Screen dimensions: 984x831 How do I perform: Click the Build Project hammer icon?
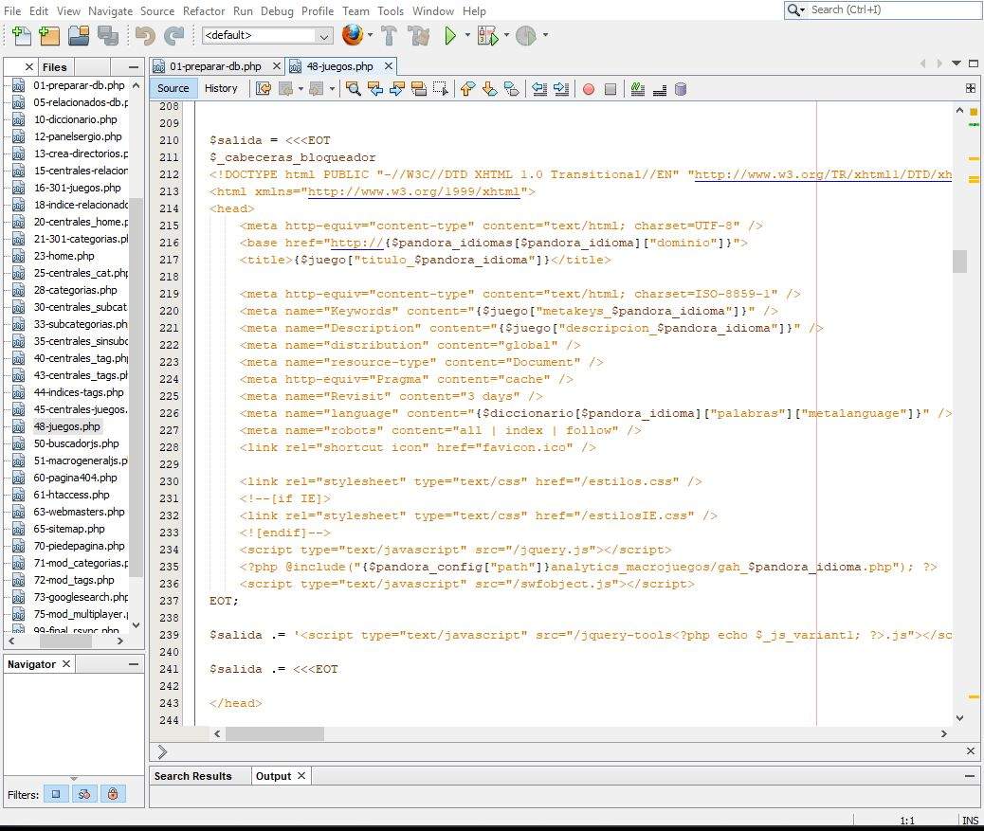pos(389,36)
